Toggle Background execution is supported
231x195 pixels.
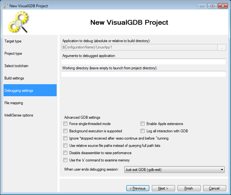coord(65,131)
